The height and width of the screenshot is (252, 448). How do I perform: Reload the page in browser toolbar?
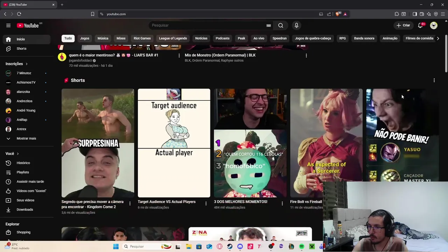pos(19,14)
